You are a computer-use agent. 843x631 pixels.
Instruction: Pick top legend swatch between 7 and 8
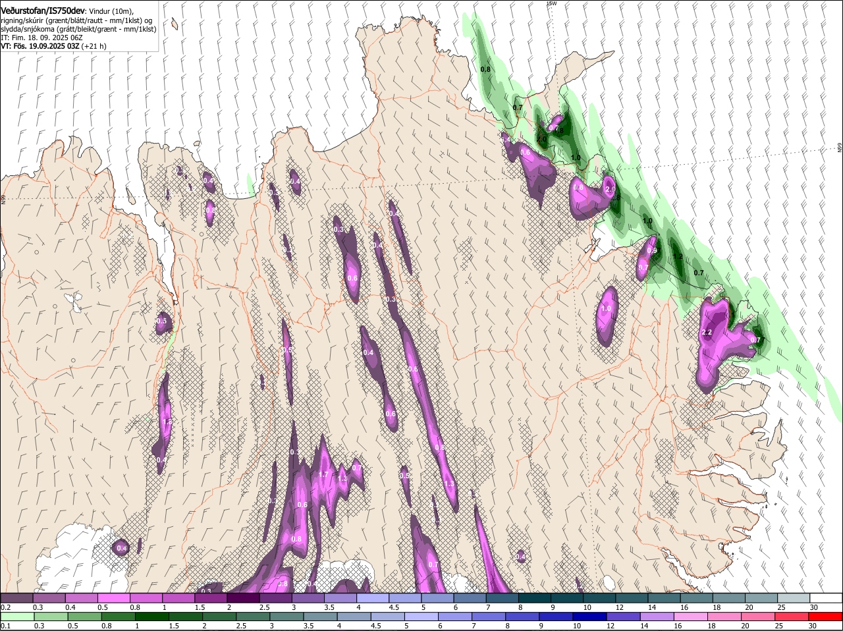click(x=503, y=598)
